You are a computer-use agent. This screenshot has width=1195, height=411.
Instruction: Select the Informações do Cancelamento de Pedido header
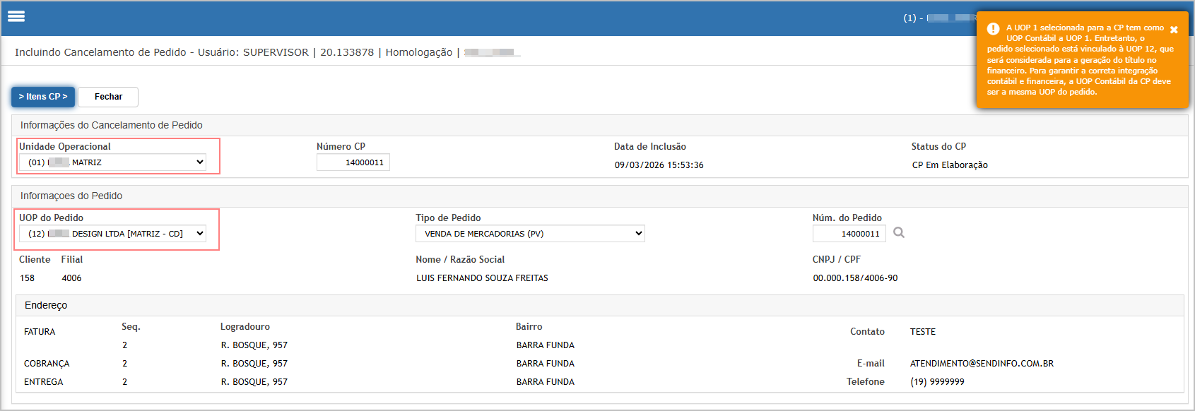click(112, 125)
